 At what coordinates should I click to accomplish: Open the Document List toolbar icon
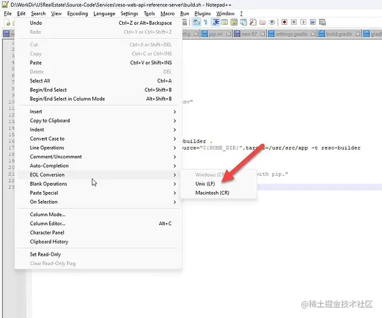tap(243, 22)
